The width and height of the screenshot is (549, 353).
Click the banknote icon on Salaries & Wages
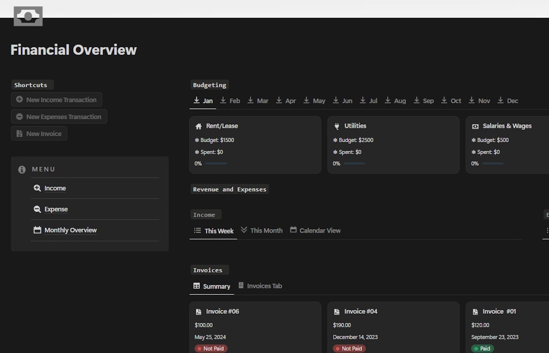pyautogui.click(x=475, y=126)
